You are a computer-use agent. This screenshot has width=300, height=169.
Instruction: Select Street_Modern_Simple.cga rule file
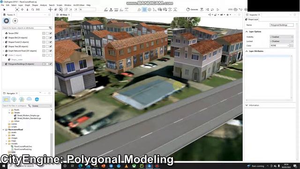28,115
